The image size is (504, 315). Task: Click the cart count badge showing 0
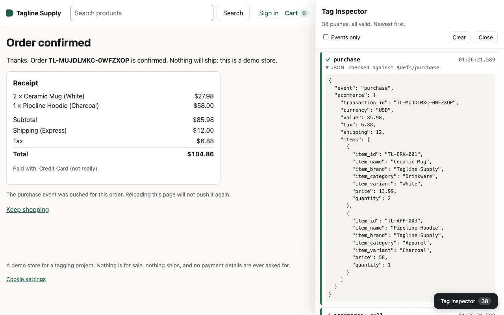[x=304, y=13]
